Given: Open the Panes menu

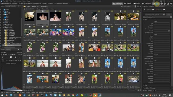Looking at the screenshot, I should [15, 1].
